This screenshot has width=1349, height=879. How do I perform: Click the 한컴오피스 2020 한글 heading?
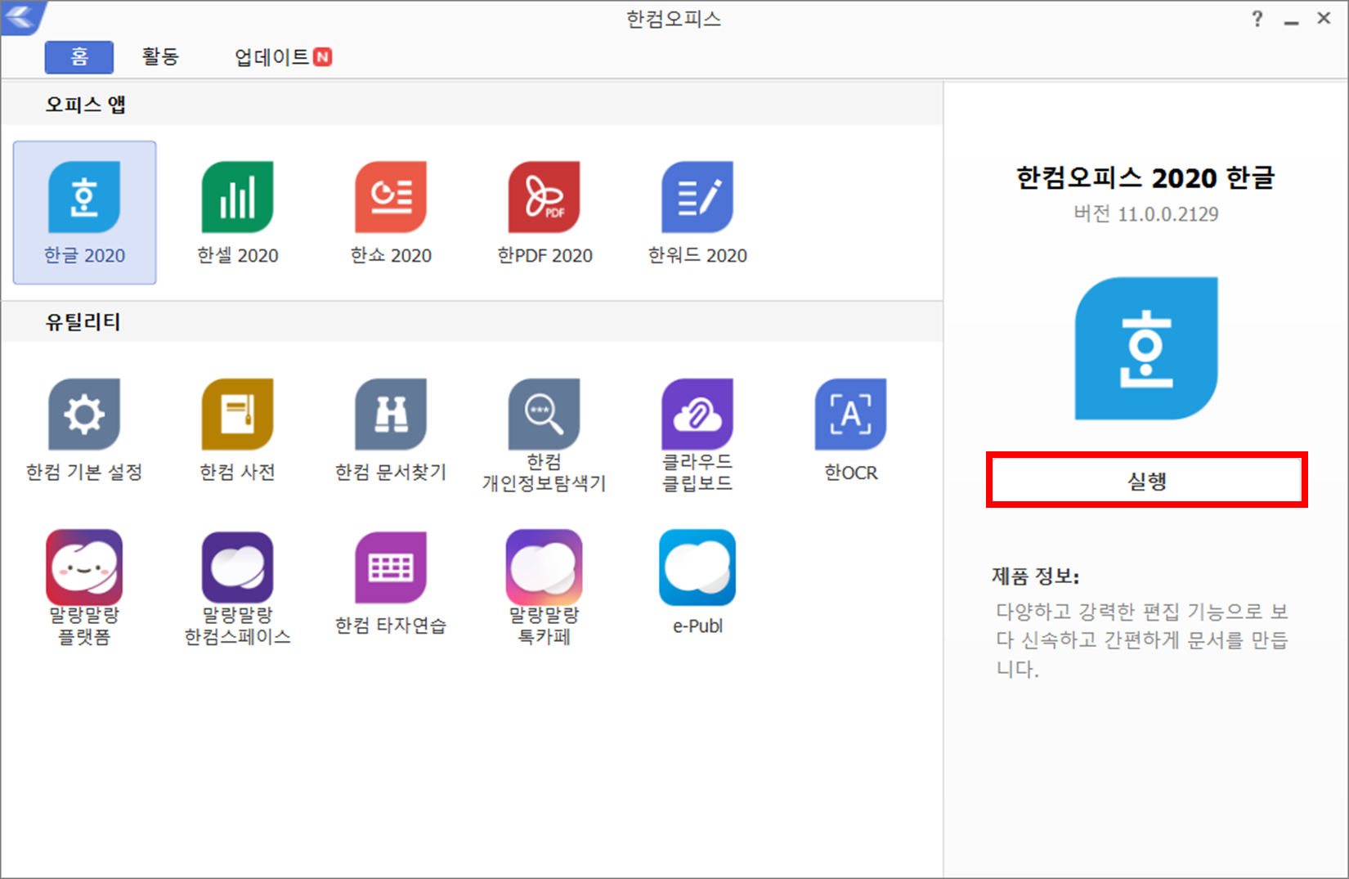pos(1145,177)
